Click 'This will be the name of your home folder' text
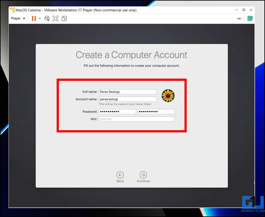The width and height of the screenshot is (265, 217). (125, 104)
